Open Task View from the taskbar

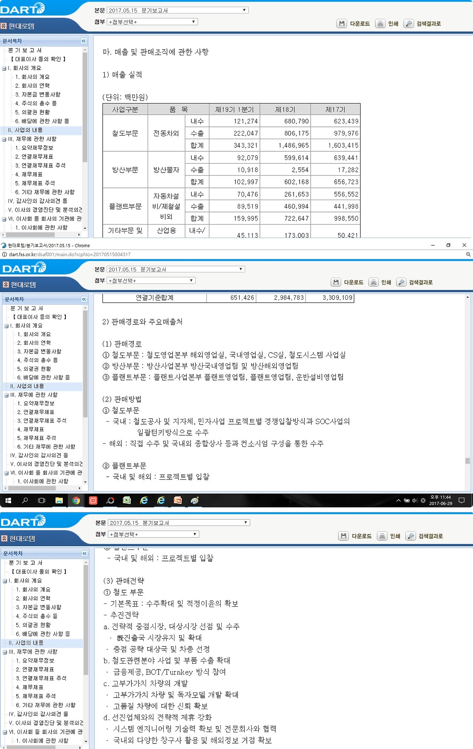click(x=42, y=500)
